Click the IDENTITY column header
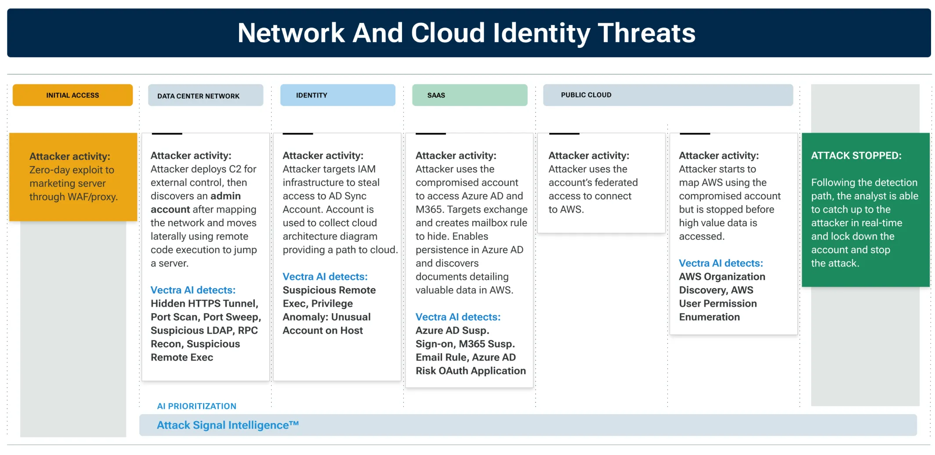Image resolution: width=935 pixels, height=455 pixels. 337,95
